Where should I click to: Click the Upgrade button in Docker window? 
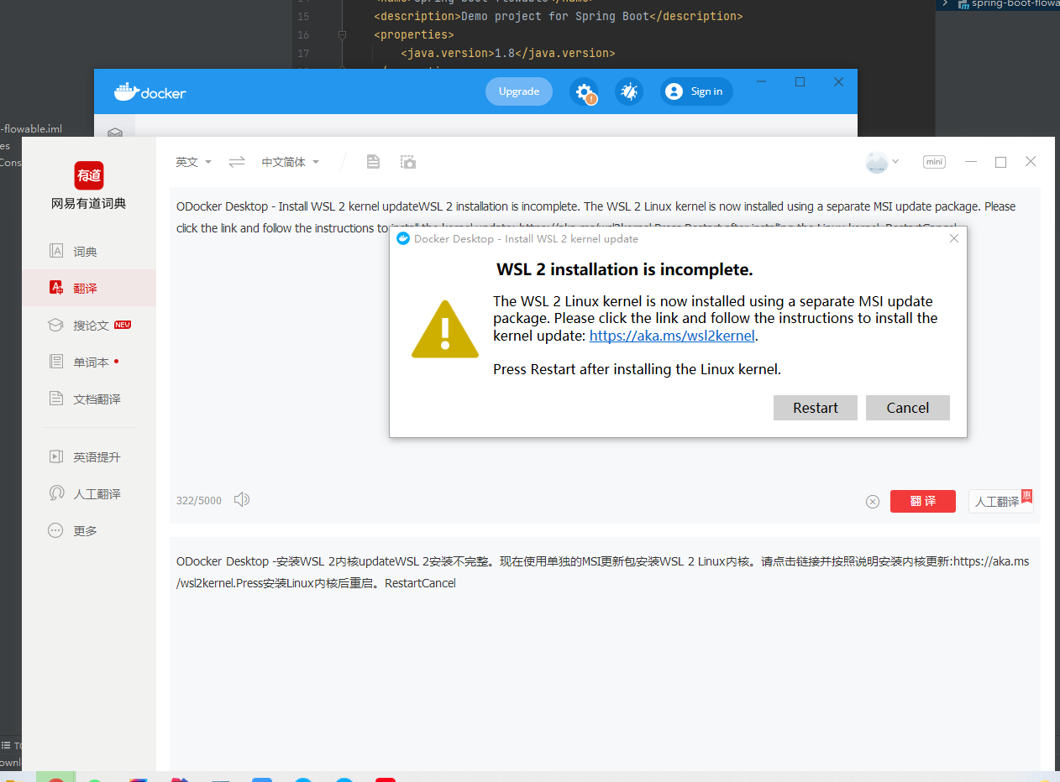pyautogui.click(x=519, y=91)
